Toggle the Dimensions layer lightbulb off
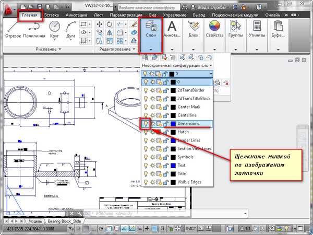This screenshot has height=235, width=313. click(147, 124)
